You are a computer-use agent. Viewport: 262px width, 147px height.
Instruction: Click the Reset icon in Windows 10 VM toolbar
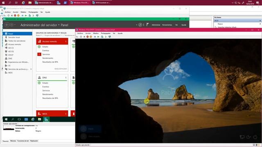[98, 37]
